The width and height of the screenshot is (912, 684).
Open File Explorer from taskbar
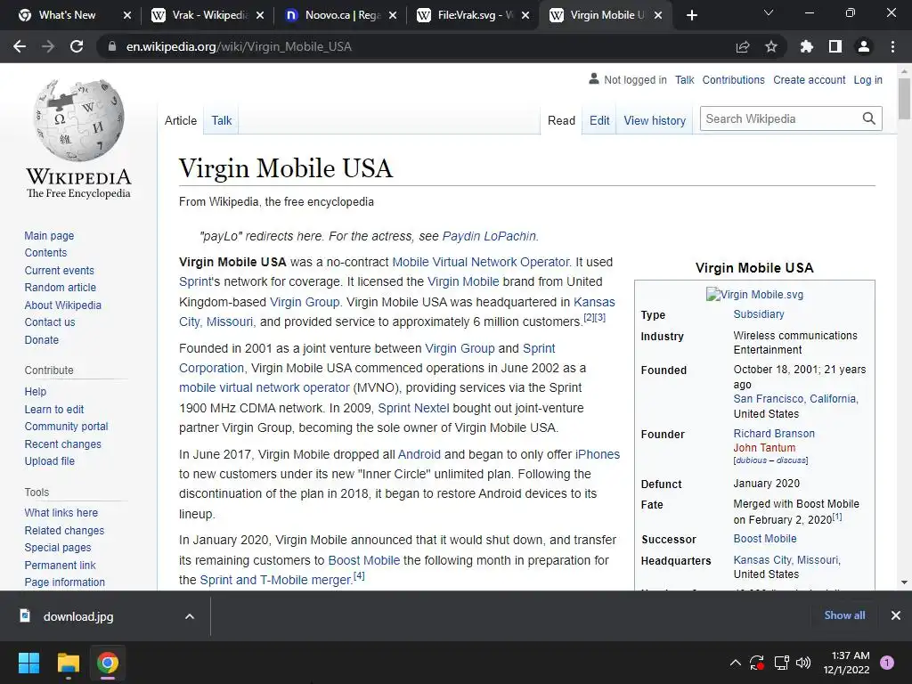point(68,663)
